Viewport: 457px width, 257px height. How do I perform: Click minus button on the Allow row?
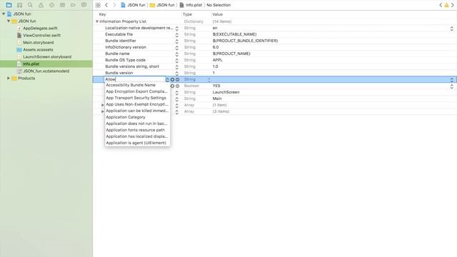(177, 79)
